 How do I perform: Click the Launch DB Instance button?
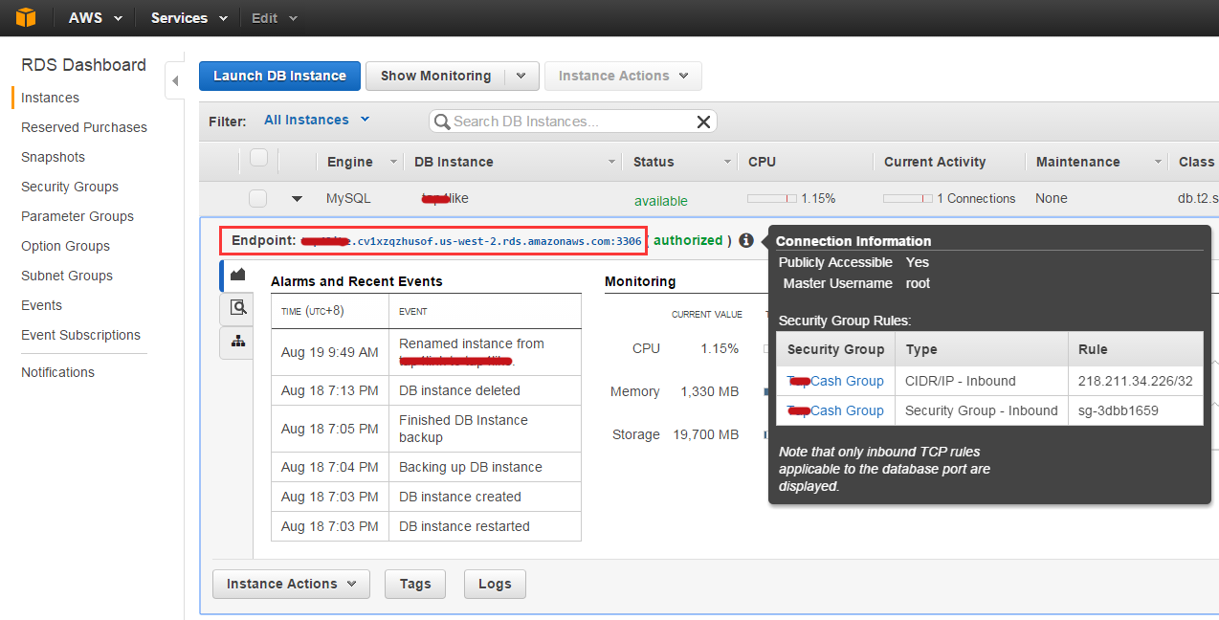point(279,76)
